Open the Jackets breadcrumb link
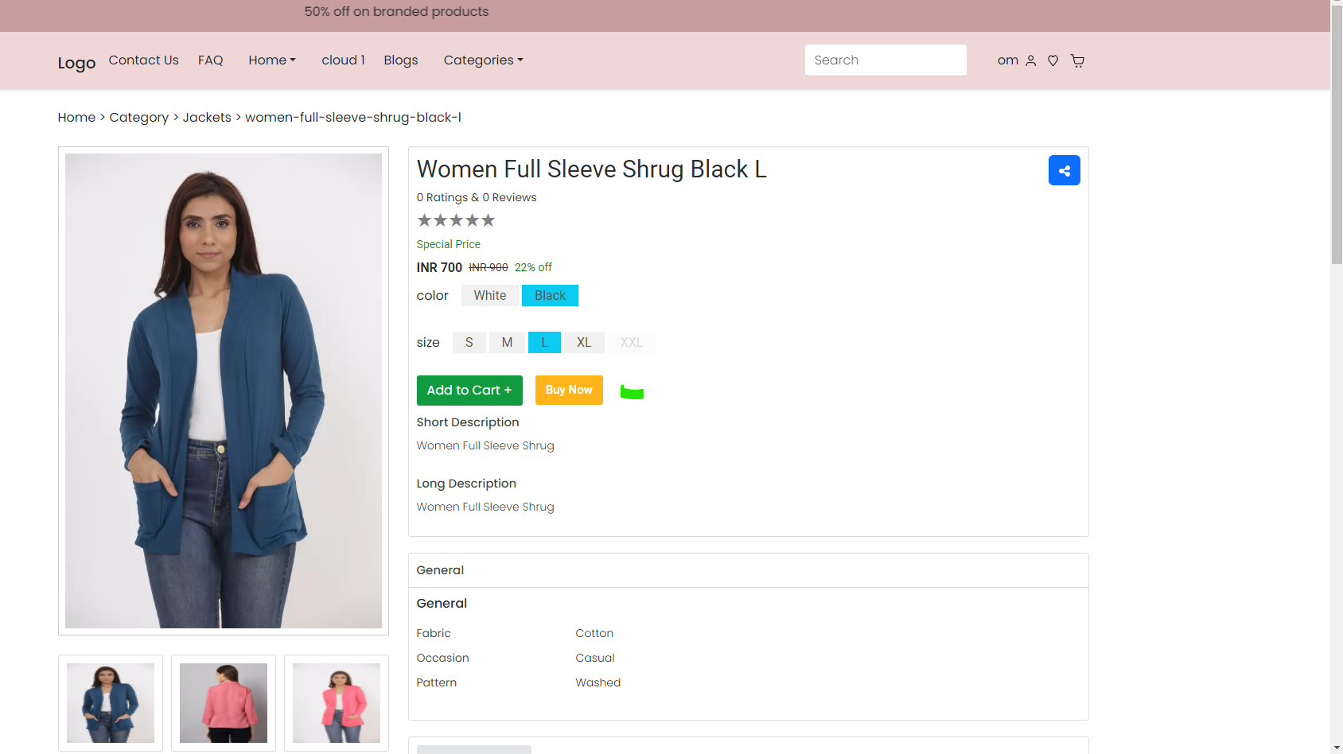Screen dimensions: 1343x754 (207, 118)
